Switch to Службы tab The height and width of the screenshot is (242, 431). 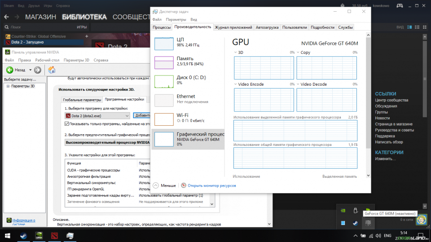tap(345, 27)
